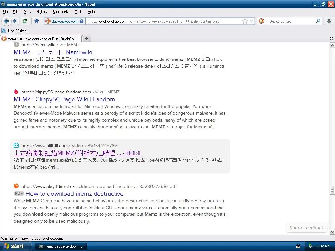Click the namu.wiki favicon

pyautogui.click(x=16, y=44)
